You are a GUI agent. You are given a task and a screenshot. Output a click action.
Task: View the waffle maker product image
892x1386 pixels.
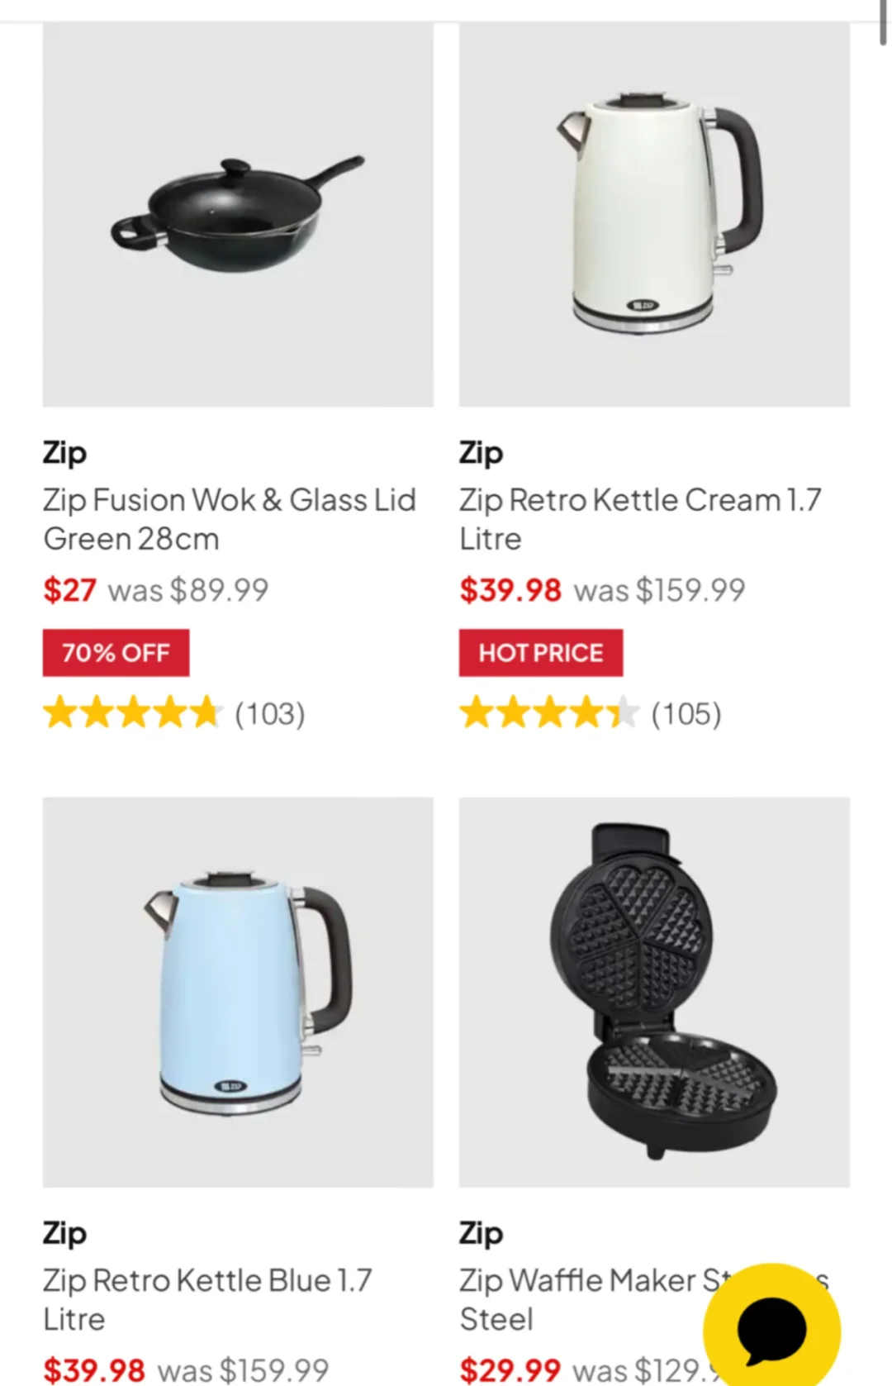(x=654, y=992)
